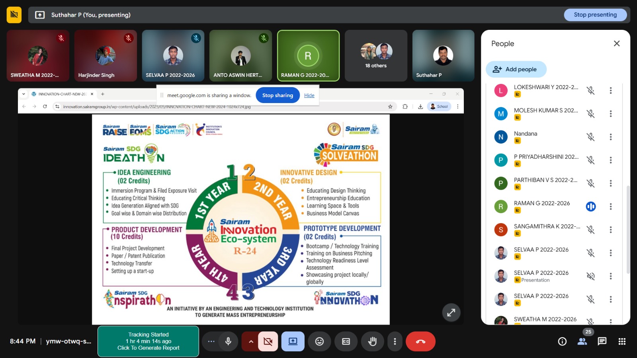
Task: Click P PRIYADHARSHINI's microphone icon
Action: (x=591, y=160)
